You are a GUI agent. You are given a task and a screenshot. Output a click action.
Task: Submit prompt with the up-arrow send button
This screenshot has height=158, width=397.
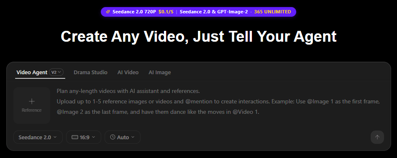pos(377,137)
